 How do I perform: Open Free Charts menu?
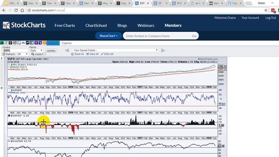[x=65, y=25]
